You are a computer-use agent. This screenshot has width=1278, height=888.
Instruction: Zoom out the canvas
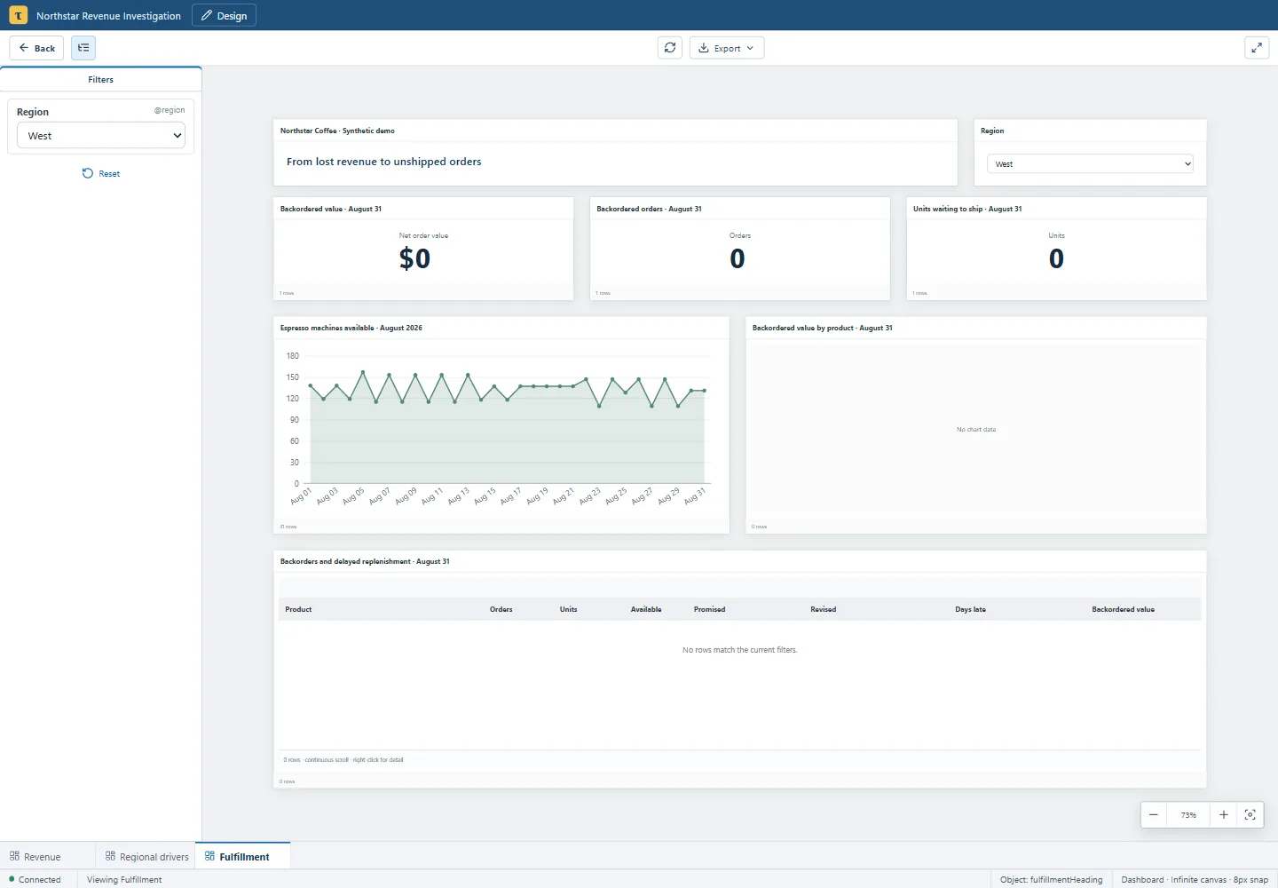[1154, 814]
